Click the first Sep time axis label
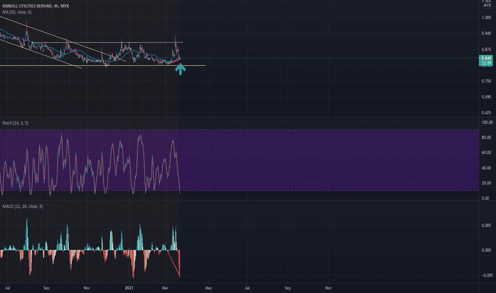This screenshot has height=293, width=496. 46,288
